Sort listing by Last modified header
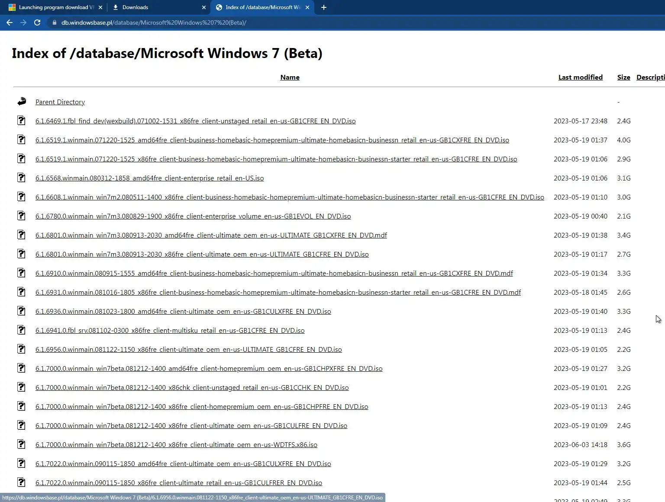665x502 pixels. pyautogui.click(x=580, y=77)
